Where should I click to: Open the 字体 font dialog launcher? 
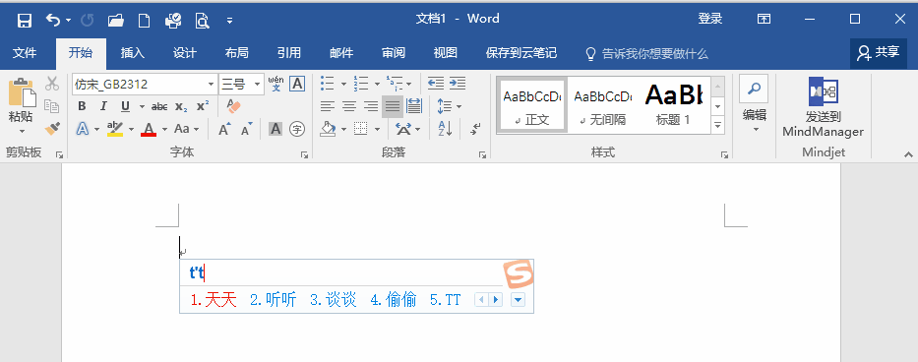(x=304, y=154)
